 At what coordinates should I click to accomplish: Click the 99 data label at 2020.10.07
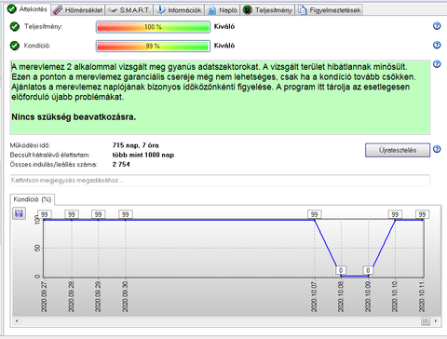pos(315,214)
